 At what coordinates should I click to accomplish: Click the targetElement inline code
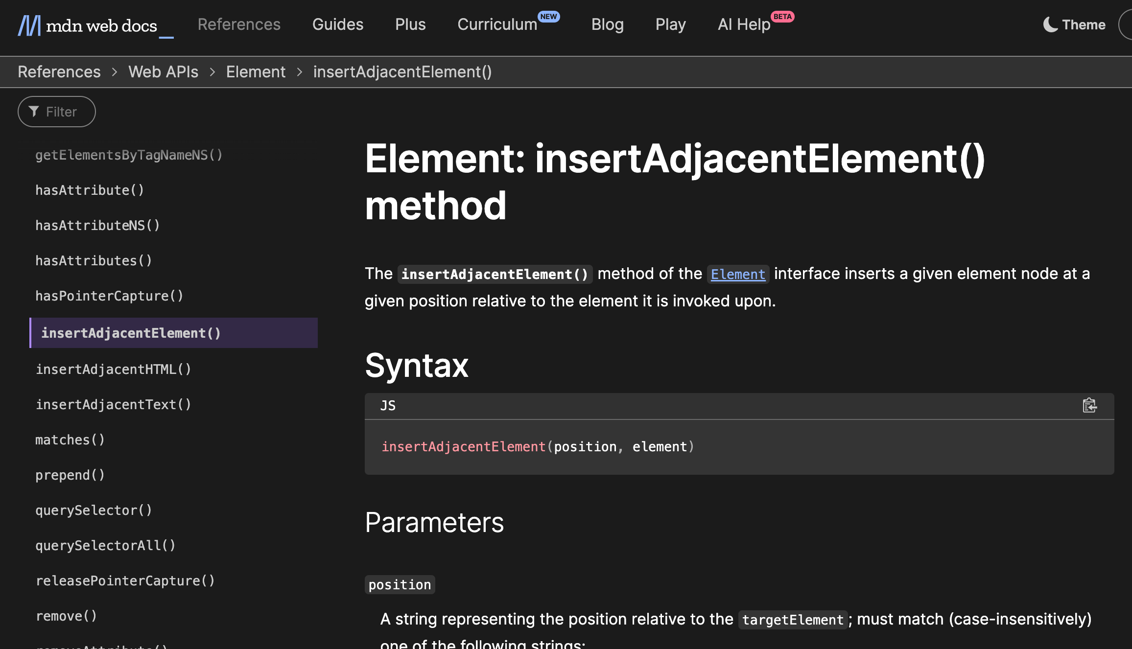pos(793,620)
